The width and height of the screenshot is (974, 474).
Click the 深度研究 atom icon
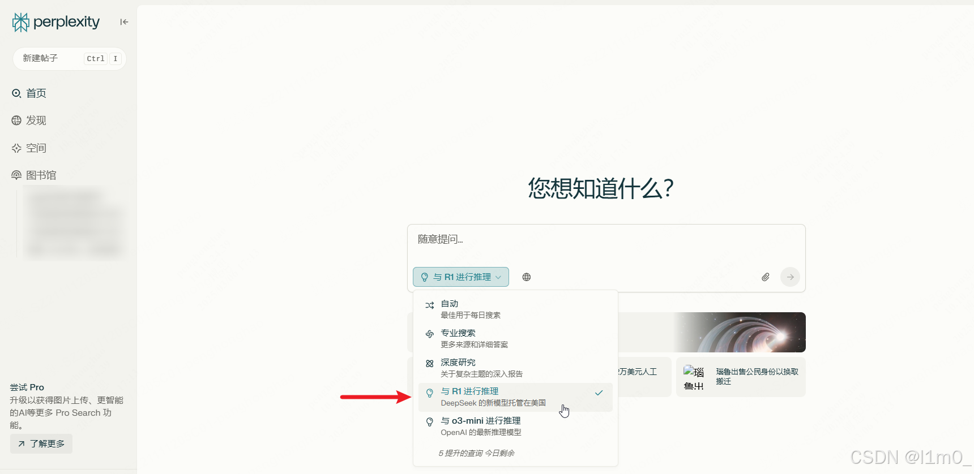(430, 363)
